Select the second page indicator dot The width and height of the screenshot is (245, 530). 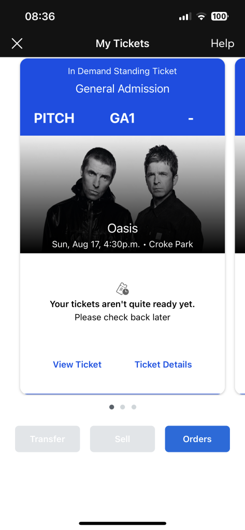[122, 407]
